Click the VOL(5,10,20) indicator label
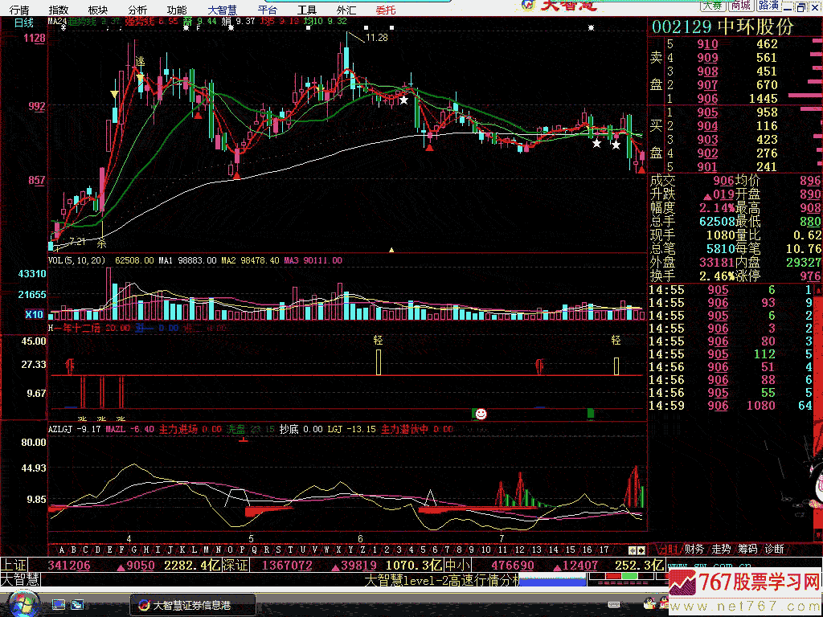This screenshot has height=617, width=823. (x=76, y=260)
